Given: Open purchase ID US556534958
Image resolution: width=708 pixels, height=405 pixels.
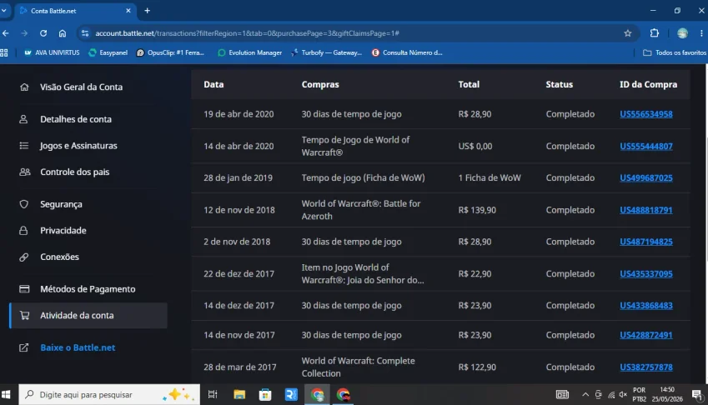Looking at the screenshot, I should pyautogui.click(x=646, y=114).
